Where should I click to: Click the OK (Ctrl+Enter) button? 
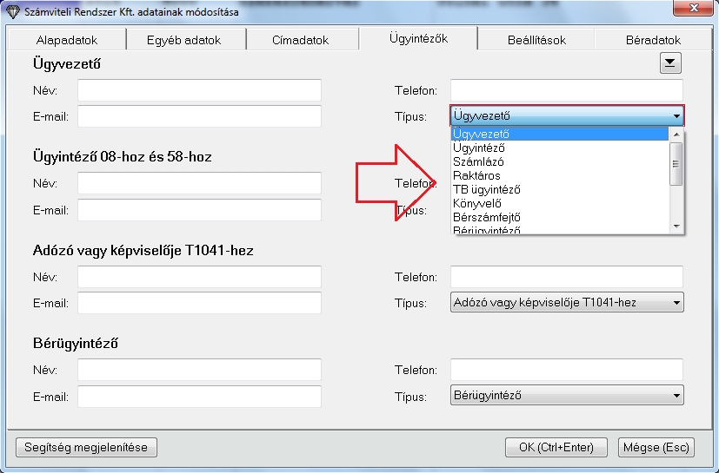[556, 447]
